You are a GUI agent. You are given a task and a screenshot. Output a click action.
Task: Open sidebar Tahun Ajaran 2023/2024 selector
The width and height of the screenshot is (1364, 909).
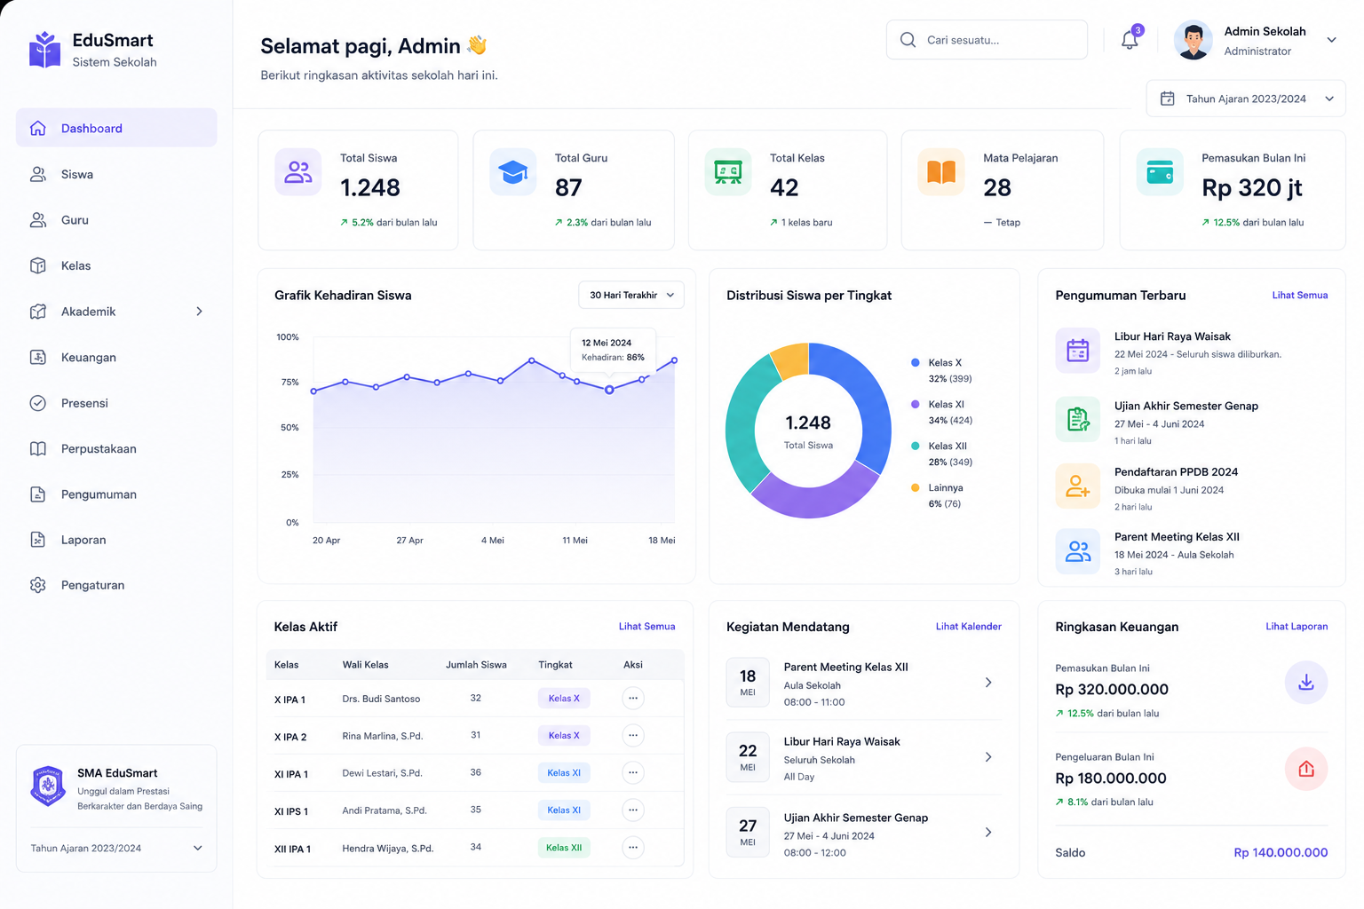click(x=116, y=848)
